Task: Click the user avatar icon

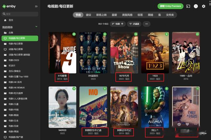Action: 196,6
